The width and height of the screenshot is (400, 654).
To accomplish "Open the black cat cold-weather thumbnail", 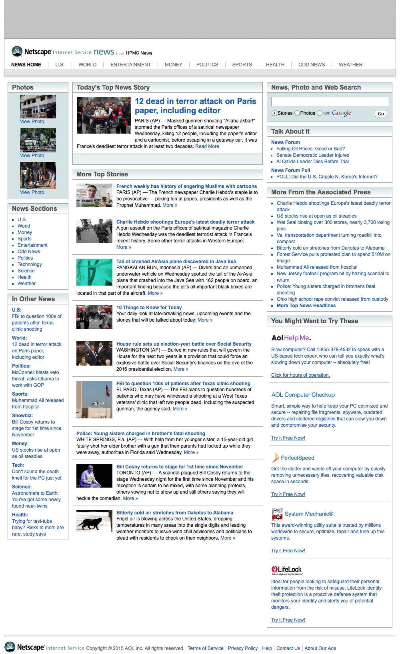I will pos(94,521).
